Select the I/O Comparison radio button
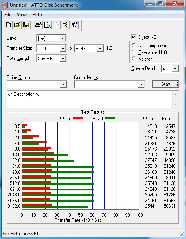Image resolution: width=186 pixels, height=239 pixels. (134, 45)
